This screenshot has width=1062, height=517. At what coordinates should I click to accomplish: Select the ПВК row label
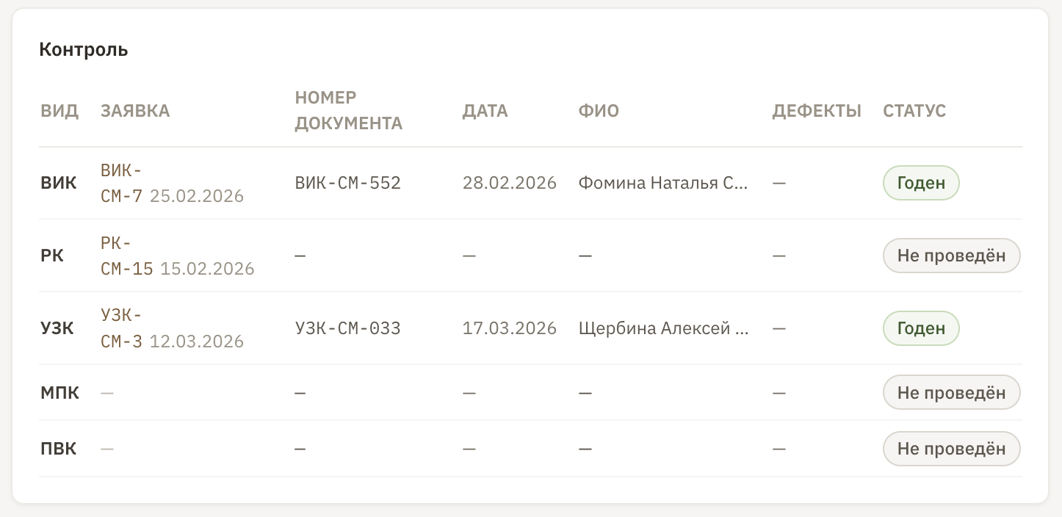pyautogui.click(x=59, y=449)
